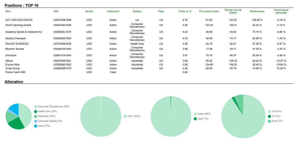Click the 15.09 % monthly performance value

281,68
